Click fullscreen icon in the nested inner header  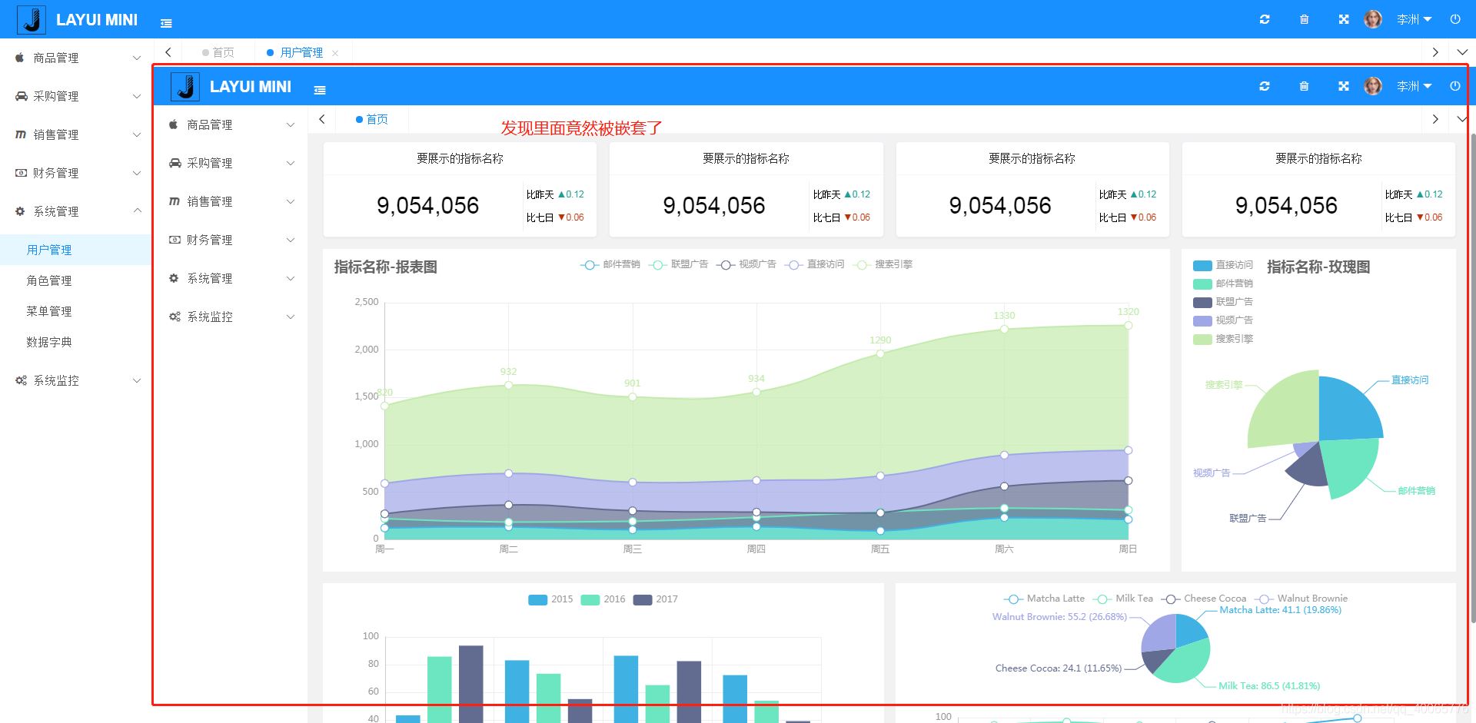point(1343,86)
